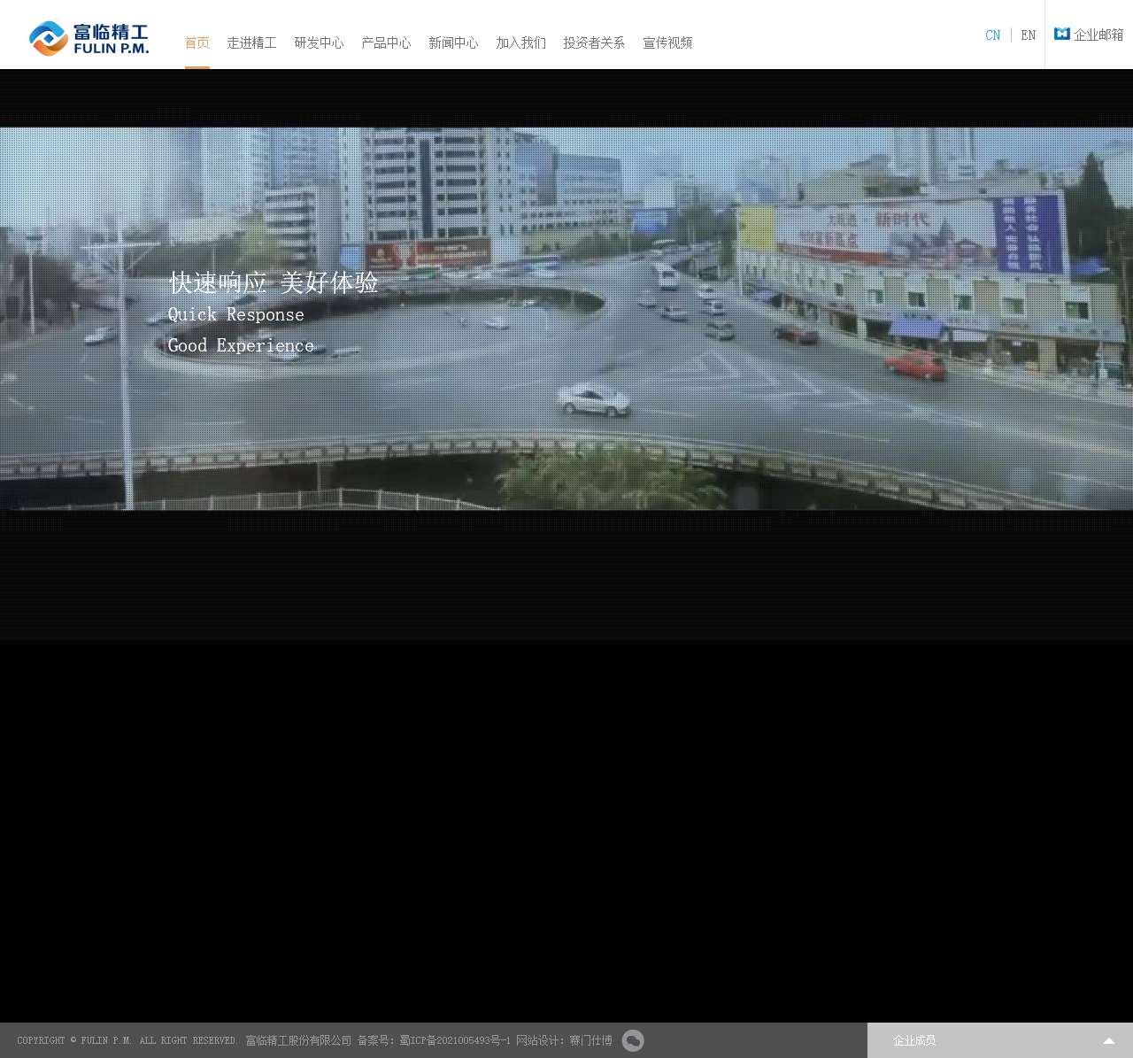Open the 加入我们 menu

pos(520,42)
